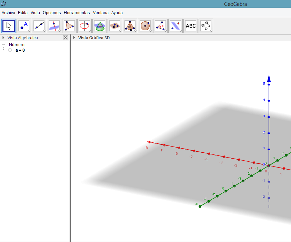Image resolution: width=291 pixels, height=242 pixels.
Task: Select the Sphere tool
Action: 145,26
